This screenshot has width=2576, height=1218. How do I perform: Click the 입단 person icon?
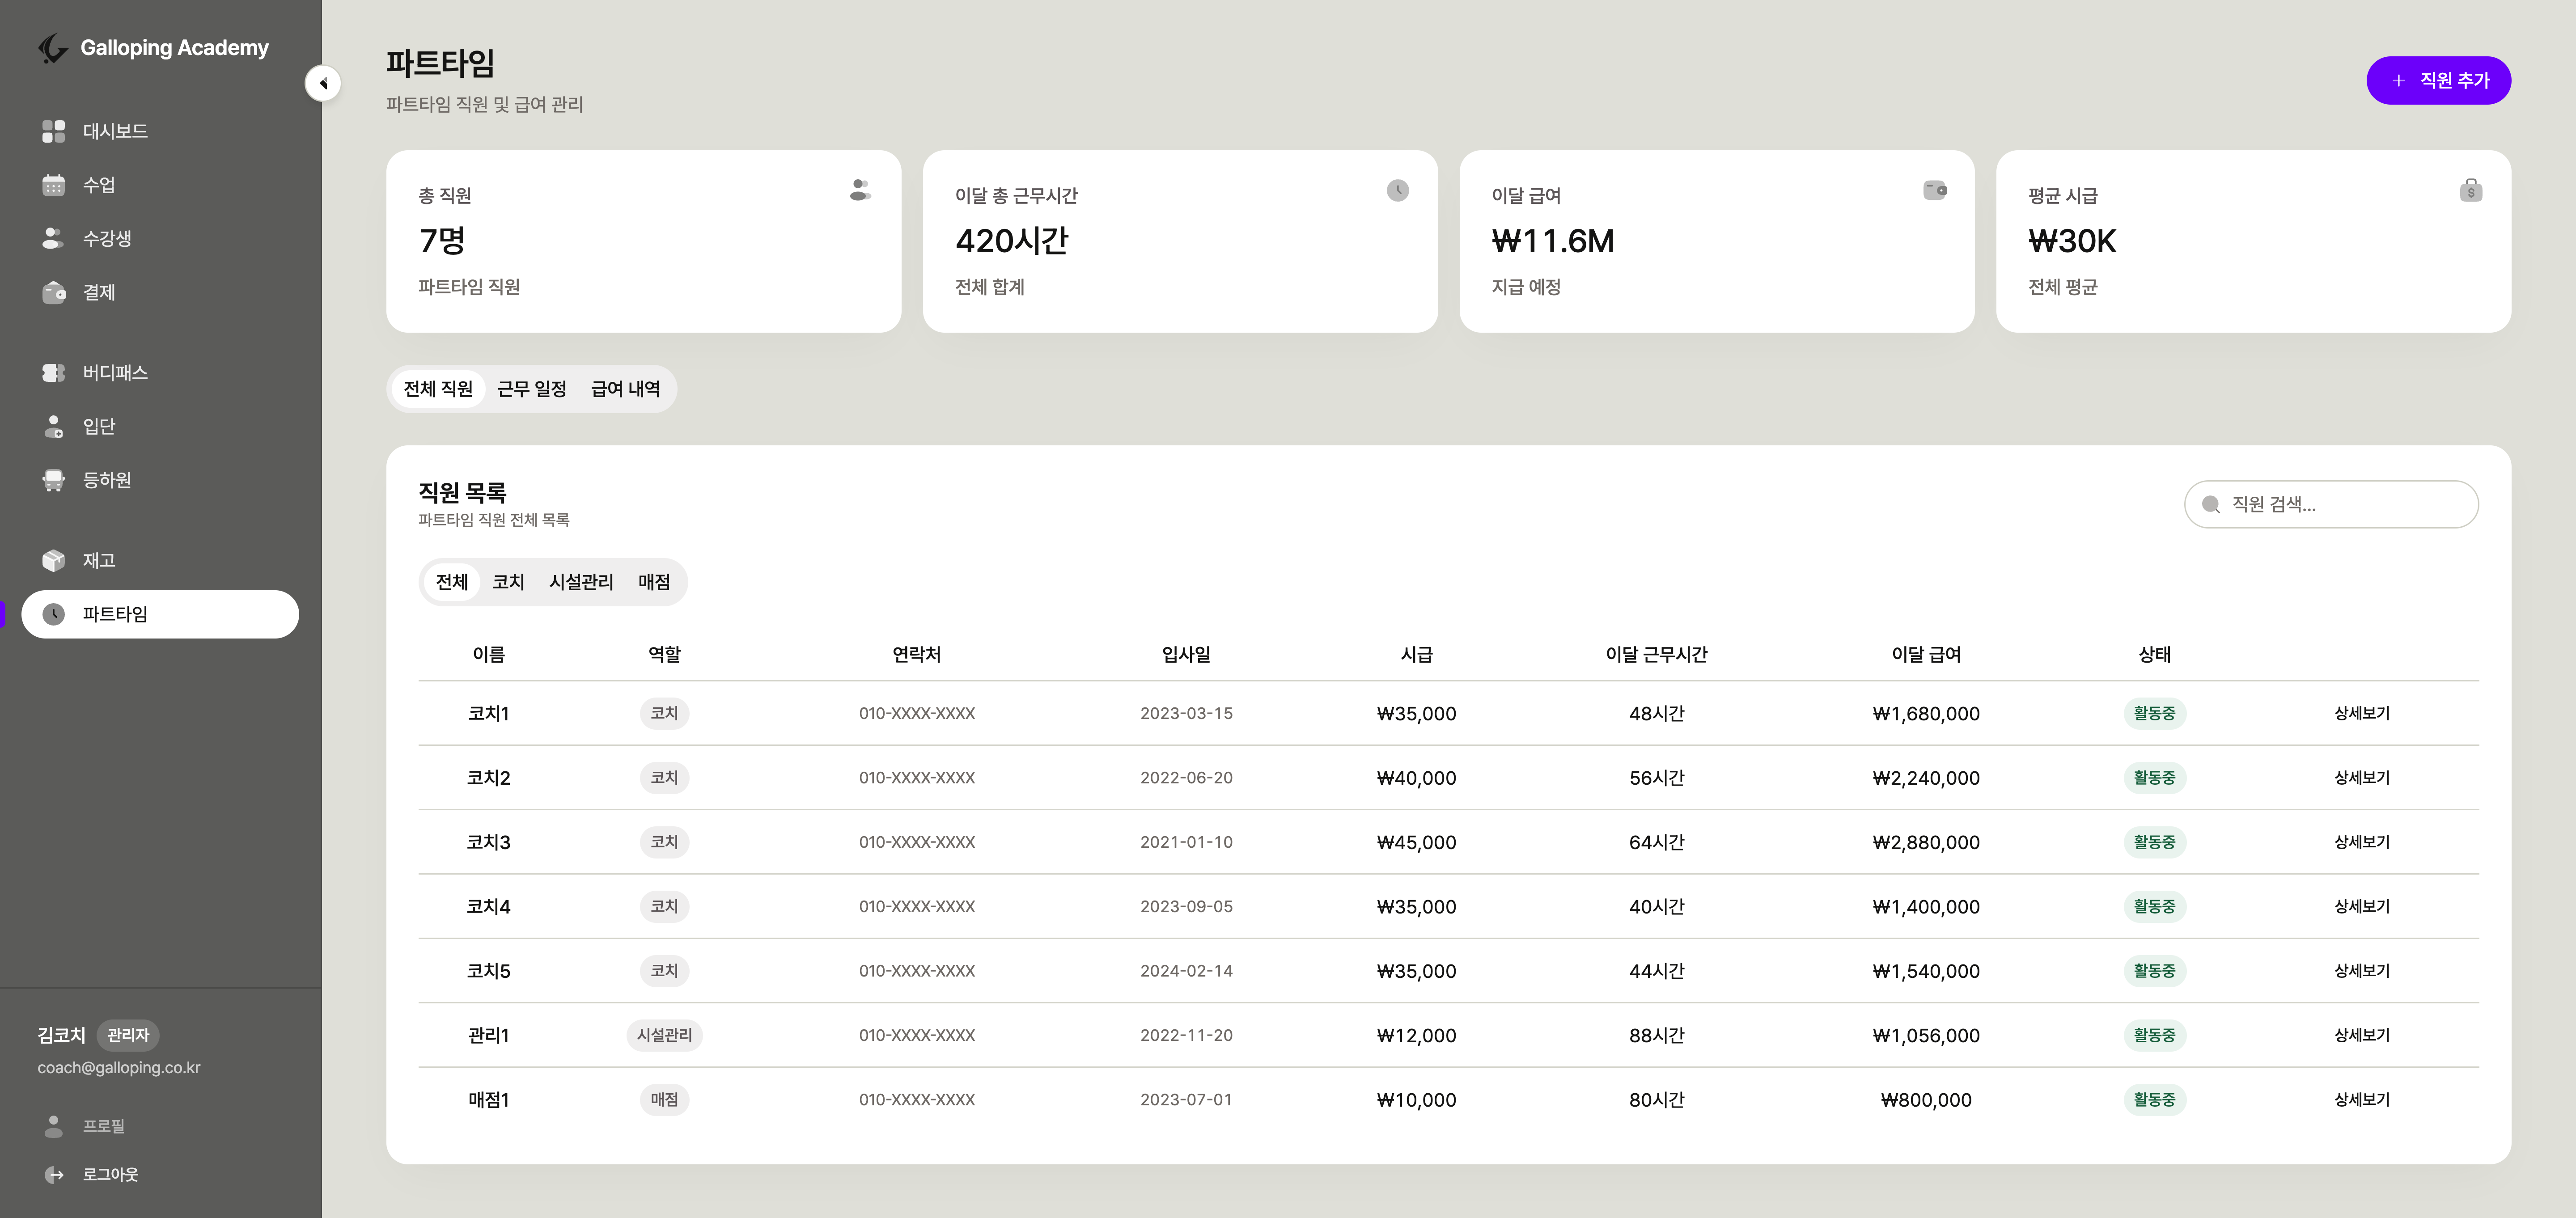(x=54, y=426)
